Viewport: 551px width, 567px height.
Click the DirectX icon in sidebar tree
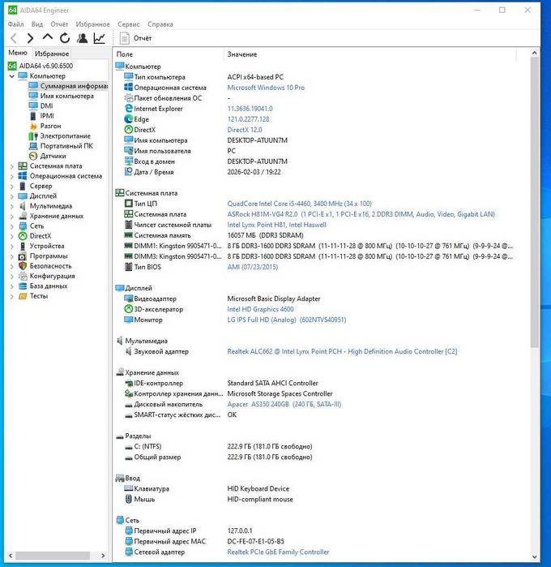click(x=23, y=236)
